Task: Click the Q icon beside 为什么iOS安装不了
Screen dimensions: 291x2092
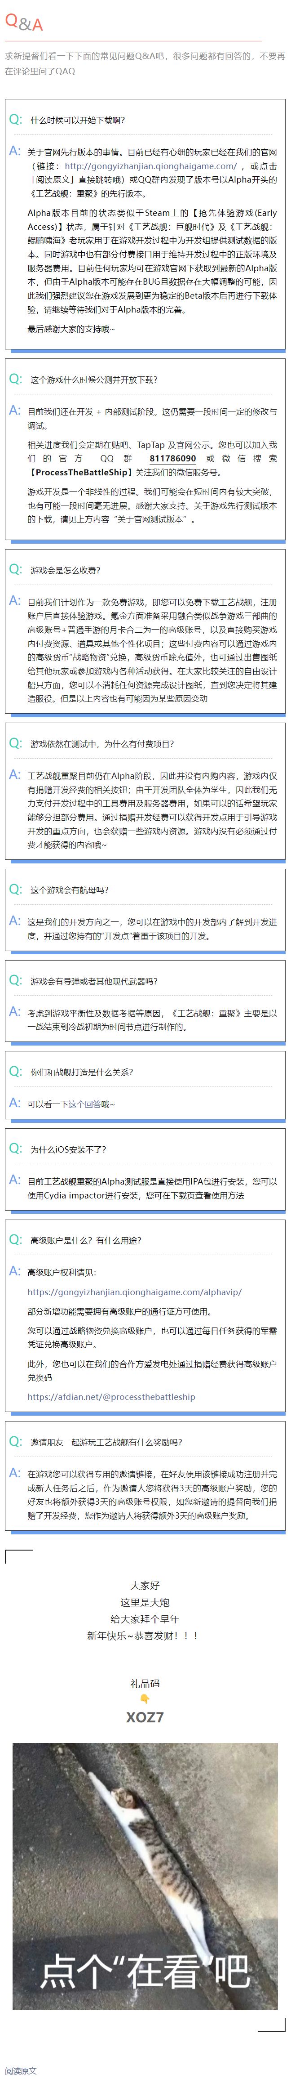Action: click(15, 1148)
